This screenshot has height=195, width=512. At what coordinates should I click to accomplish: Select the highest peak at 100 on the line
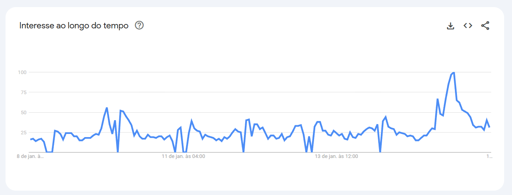[453, 72]
